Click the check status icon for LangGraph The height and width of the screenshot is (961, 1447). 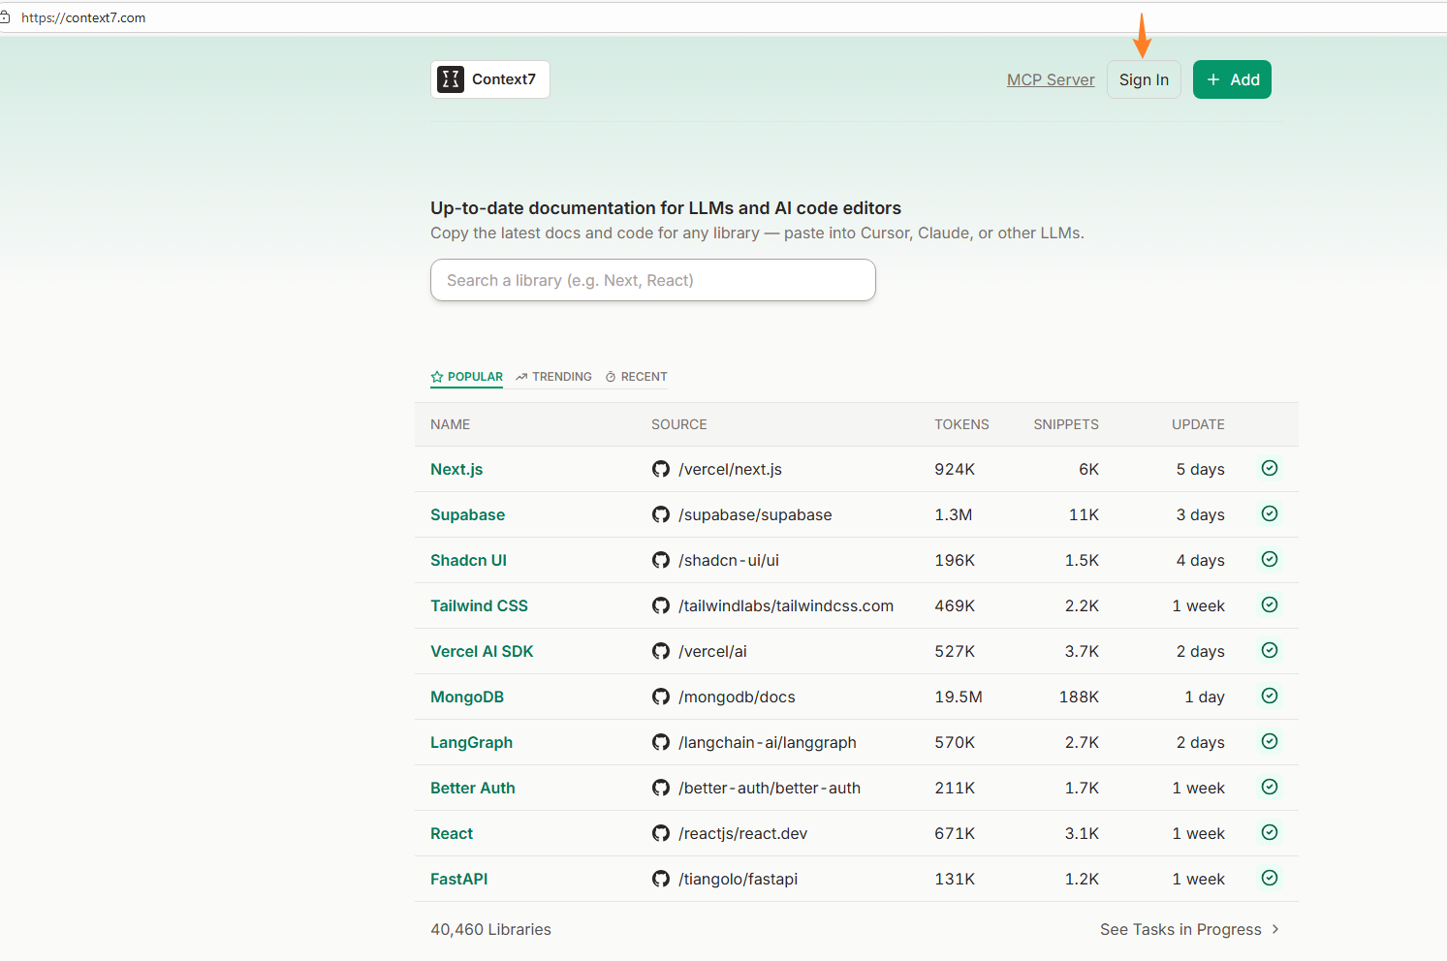[x=1270, y=741]
